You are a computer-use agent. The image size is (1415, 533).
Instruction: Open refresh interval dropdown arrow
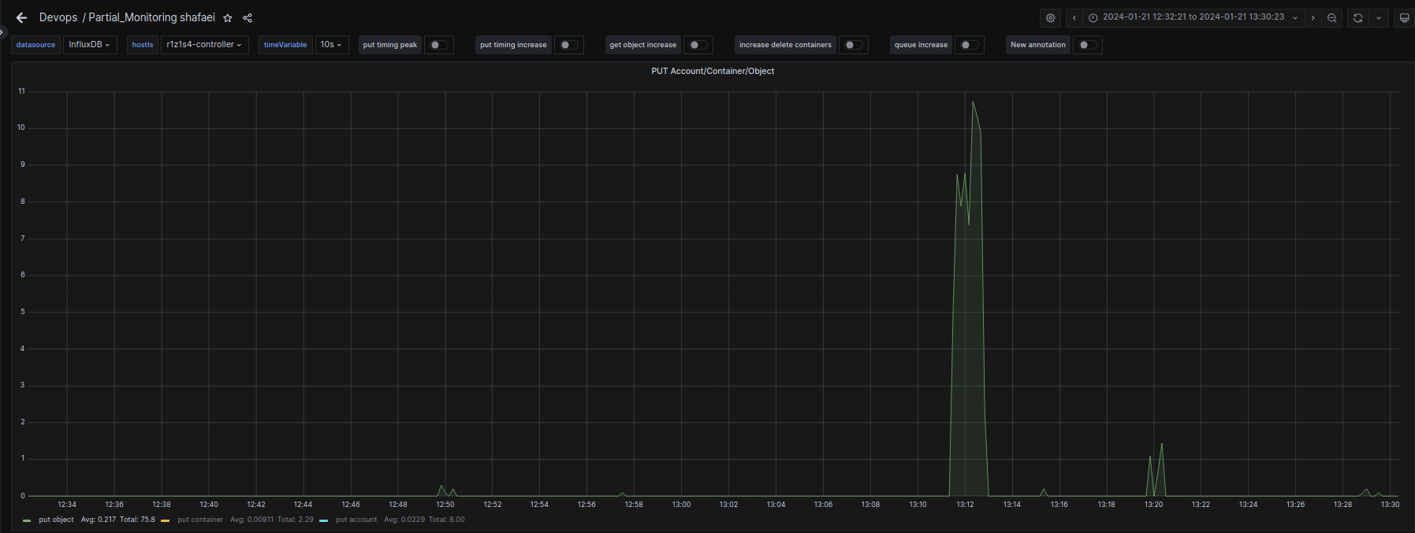tap(1379, 17)
